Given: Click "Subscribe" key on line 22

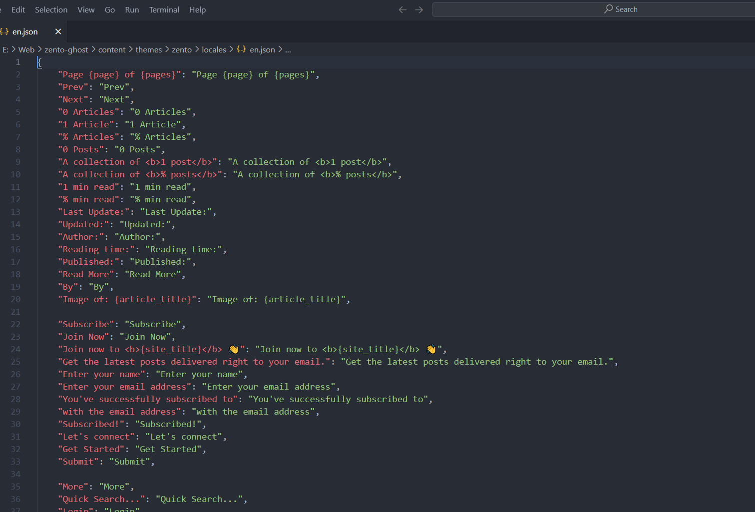Looking at the screenshot, I should pyautogui.click(x=86, y=324).
